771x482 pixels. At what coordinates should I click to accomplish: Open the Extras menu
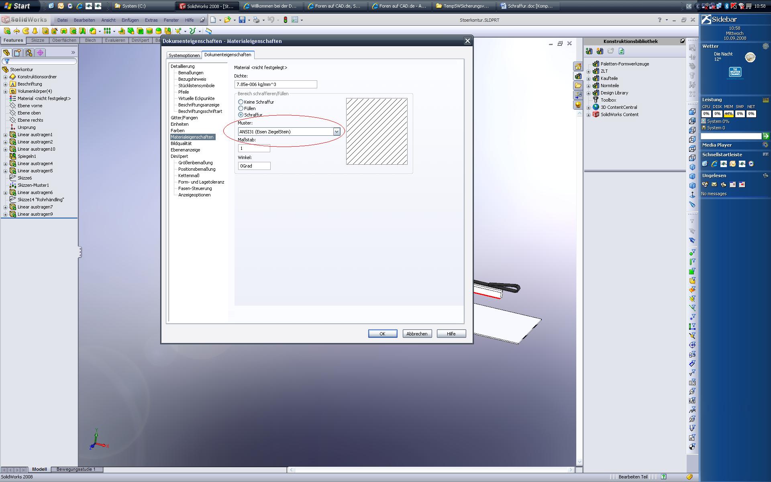click(151, 20)
